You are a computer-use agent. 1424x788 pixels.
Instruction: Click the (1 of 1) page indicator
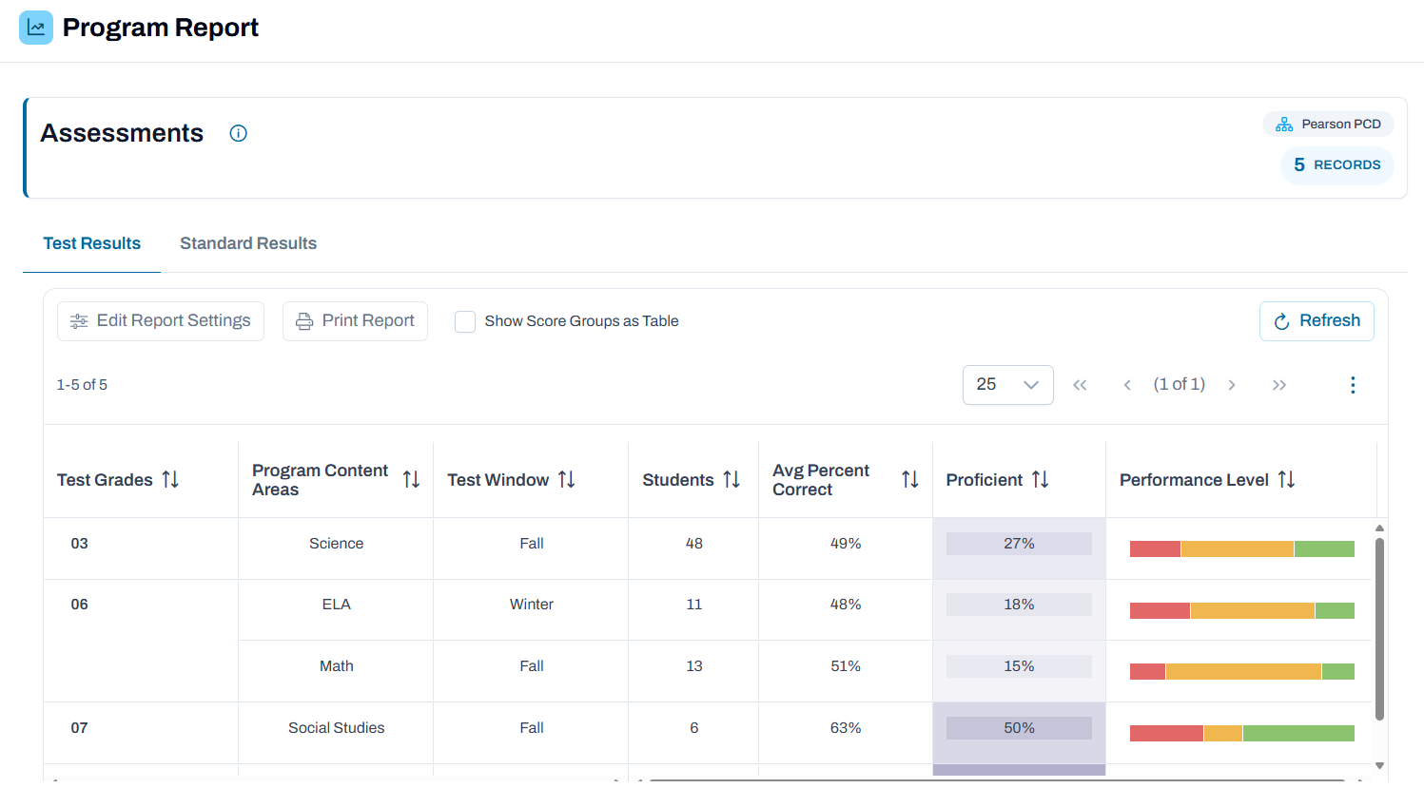point(1180,384)
